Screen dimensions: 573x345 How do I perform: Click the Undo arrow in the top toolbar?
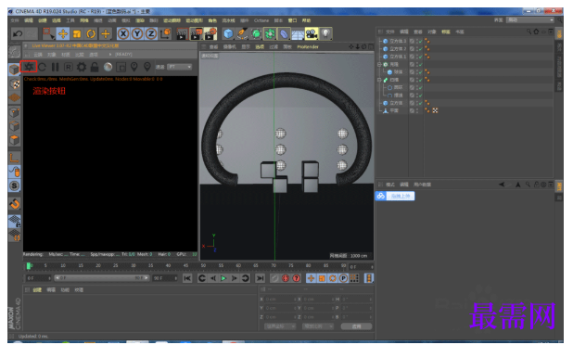[18, 34]
